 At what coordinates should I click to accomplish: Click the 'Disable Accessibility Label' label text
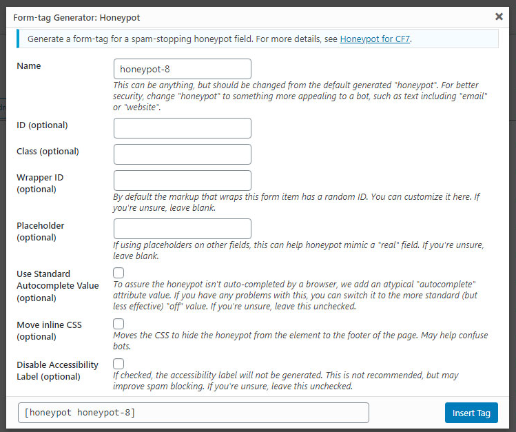[x=57, y=371]
